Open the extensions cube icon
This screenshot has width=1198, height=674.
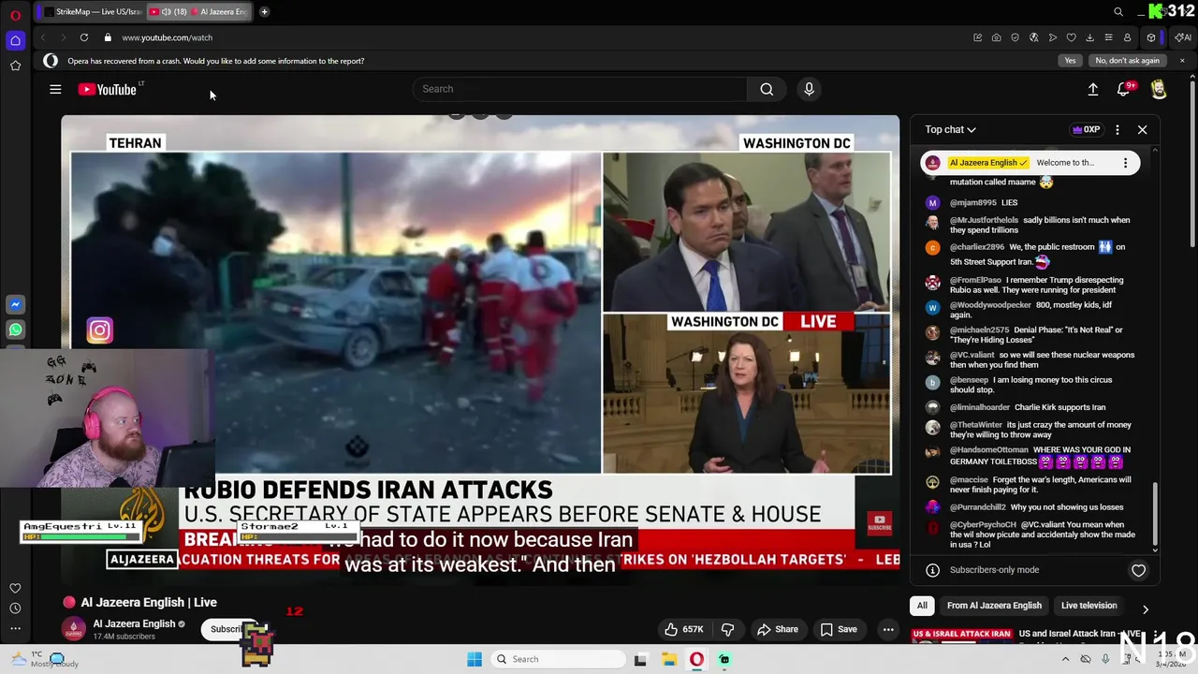(1151, 37)
